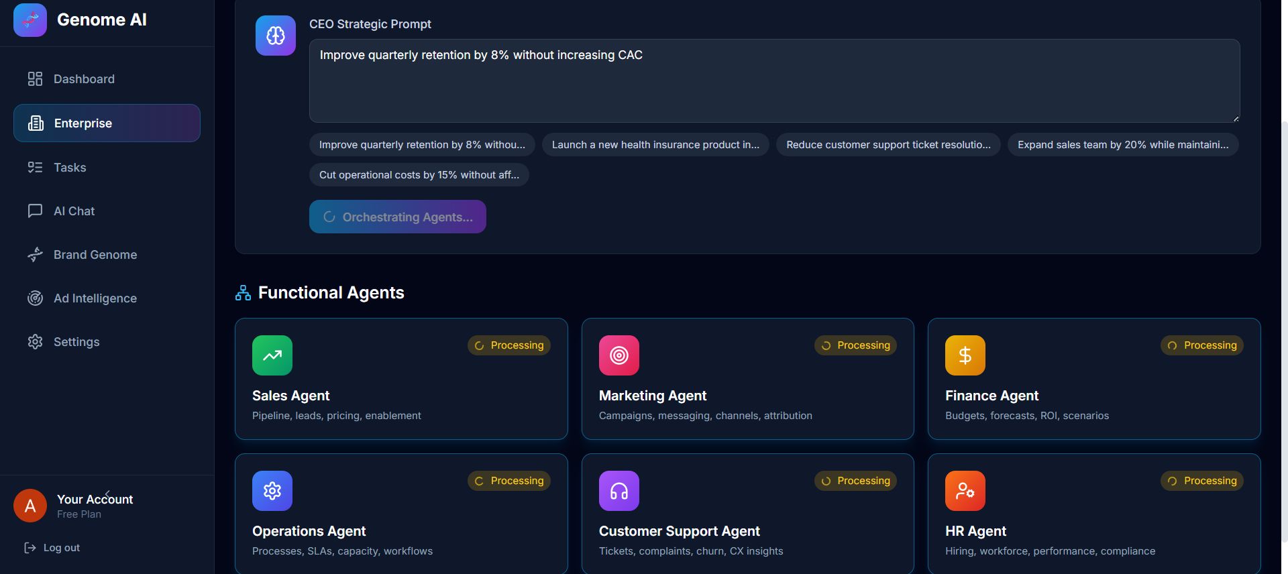Open Ad Intelligence section
Image resolution: width=1288 pixels, height=574 pixels.
[107, 298]
